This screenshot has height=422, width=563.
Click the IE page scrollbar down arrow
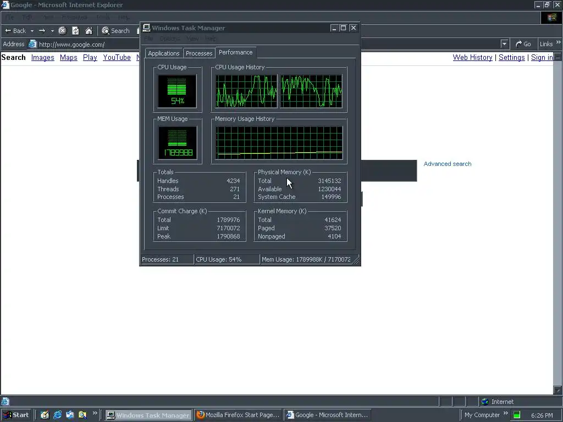[558, 390]
